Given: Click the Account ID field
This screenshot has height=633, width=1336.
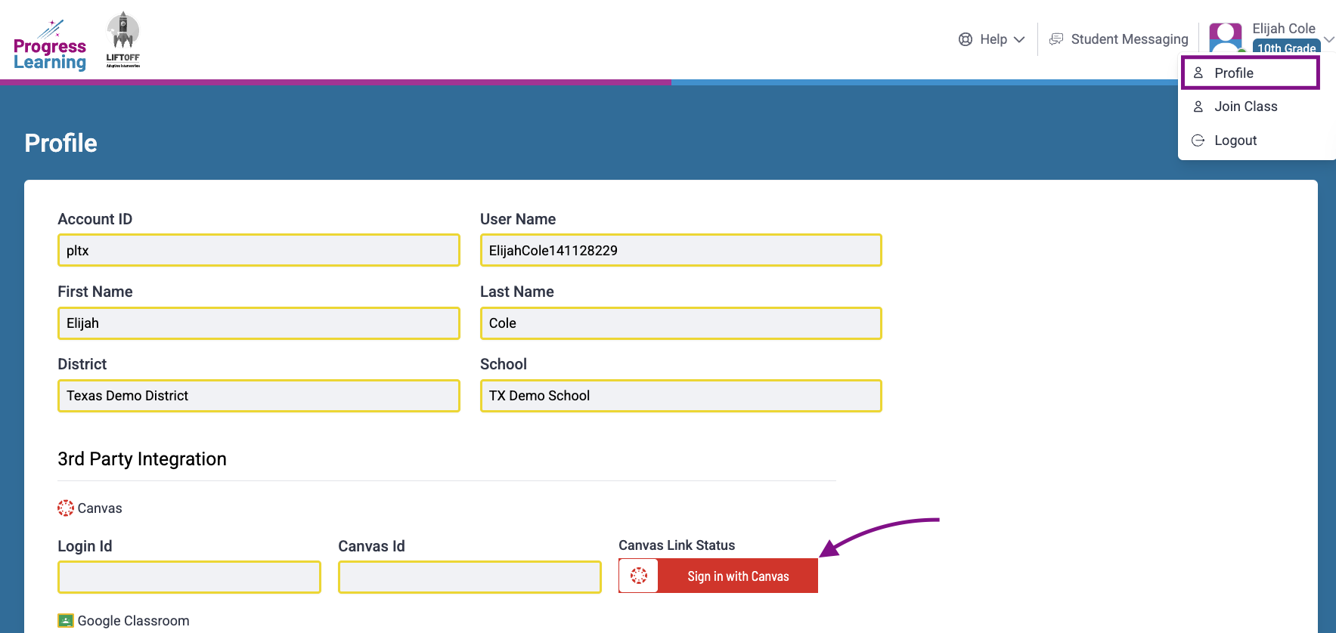Looking at the screenshot, I should (x=259, y=250).
